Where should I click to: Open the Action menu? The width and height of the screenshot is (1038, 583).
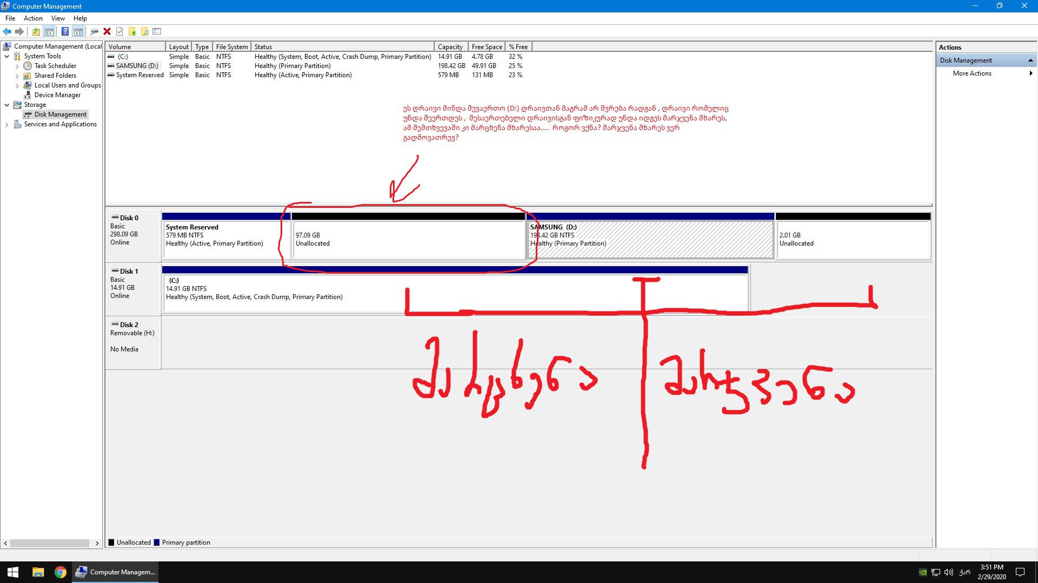pos(33,18)
